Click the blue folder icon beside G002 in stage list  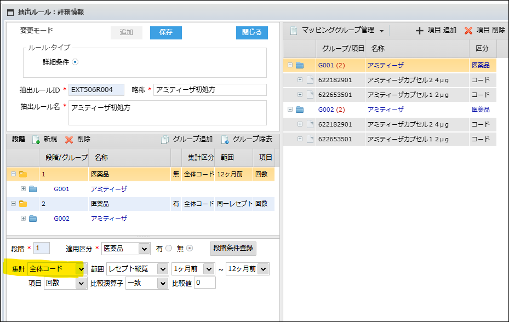(x=33, y=219)
